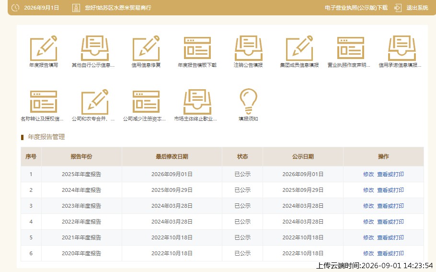Open 年度报告模板下载 icon
Screen dimensions: 436x272
click(197, 48)
